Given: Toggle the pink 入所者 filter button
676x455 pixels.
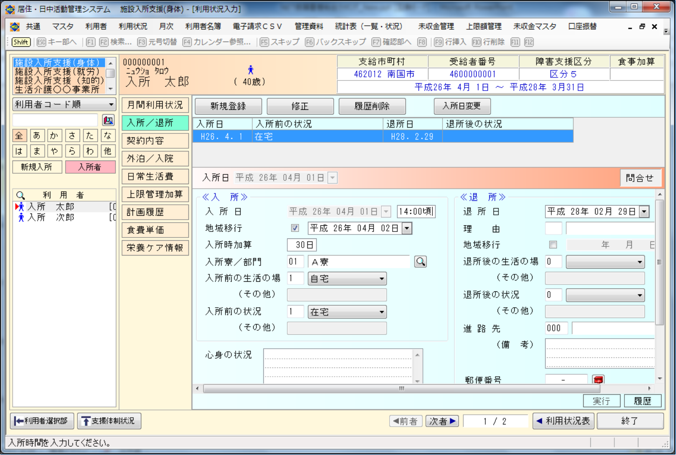Looking at the screenshot, I should (90, 167).
